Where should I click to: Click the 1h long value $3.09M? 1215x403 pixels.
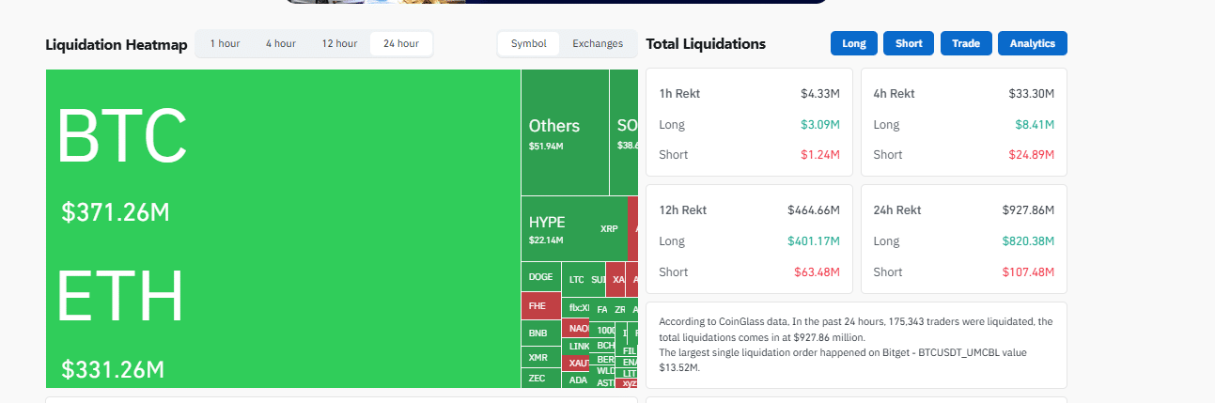(820, 124)
